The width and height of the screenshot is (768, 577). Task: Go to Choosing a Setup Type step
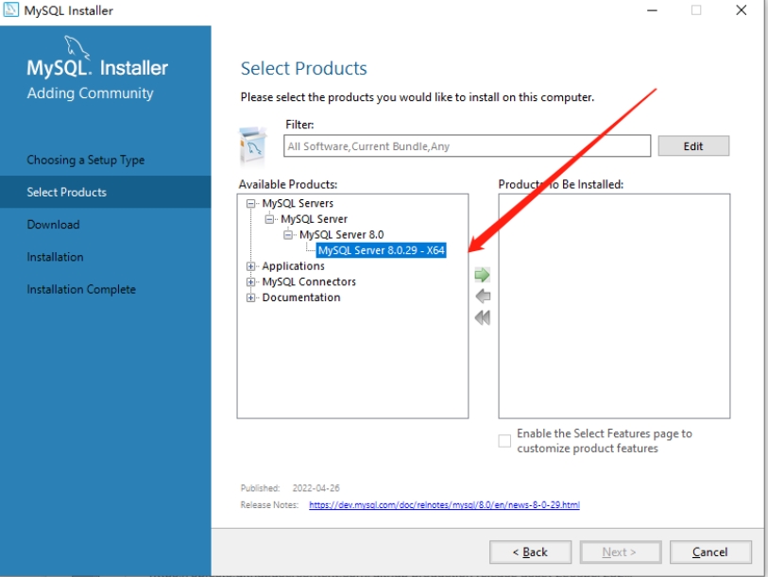86,161
